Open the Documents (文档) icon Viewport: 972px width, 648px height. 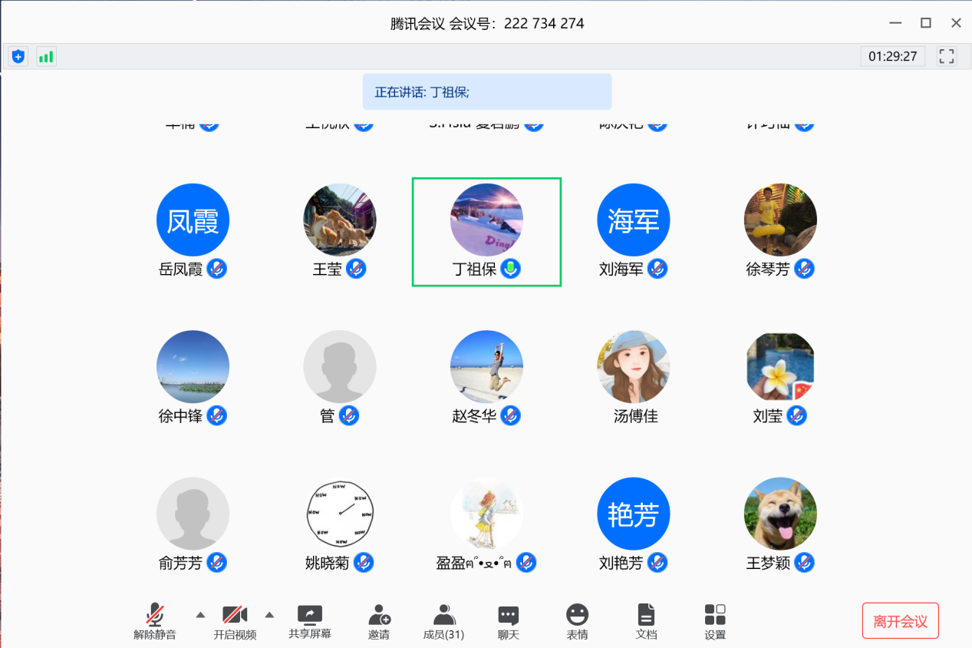(x=646, y=621)
